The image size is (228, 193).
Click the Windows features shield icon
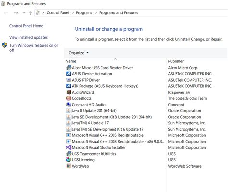5,45
